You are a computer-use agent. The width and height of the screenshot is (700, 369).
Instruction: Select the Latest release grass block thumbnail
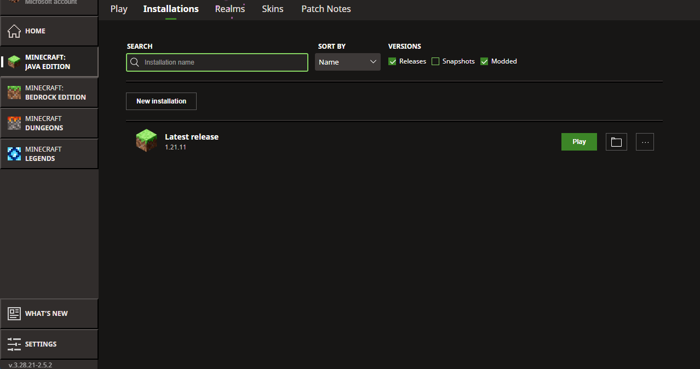pyautogui.click(x=146, y=141)
